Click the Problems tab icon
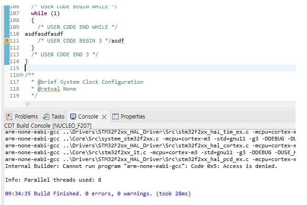This screenshot has height=205, width=307. 9,117
